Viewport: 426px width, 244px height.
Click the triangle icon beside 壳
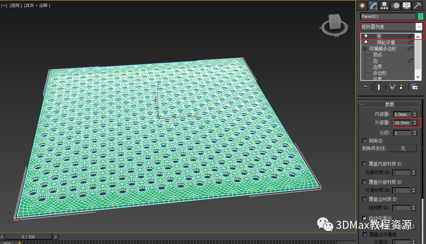point(410,36)
